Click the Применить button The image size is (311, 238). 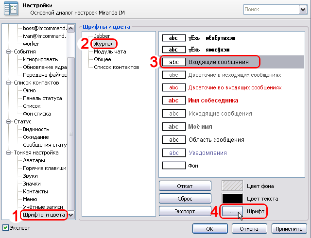click(289, 228)
